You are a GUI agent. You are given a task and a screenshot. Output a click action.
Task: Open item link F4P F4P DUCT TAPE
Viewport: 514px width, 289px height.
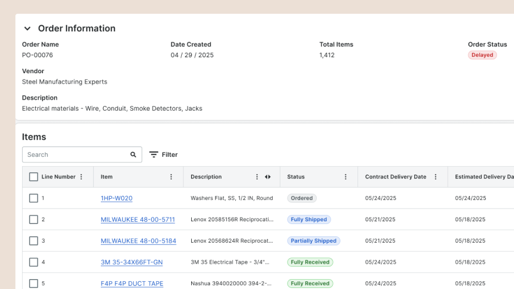[132, 283]
